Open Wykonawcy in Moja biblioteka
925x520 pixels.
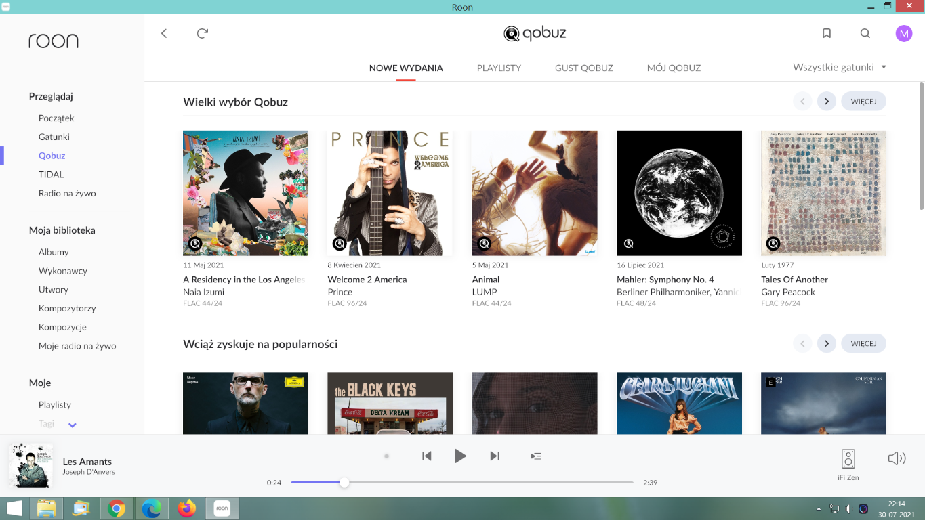[x=63, y=271]
